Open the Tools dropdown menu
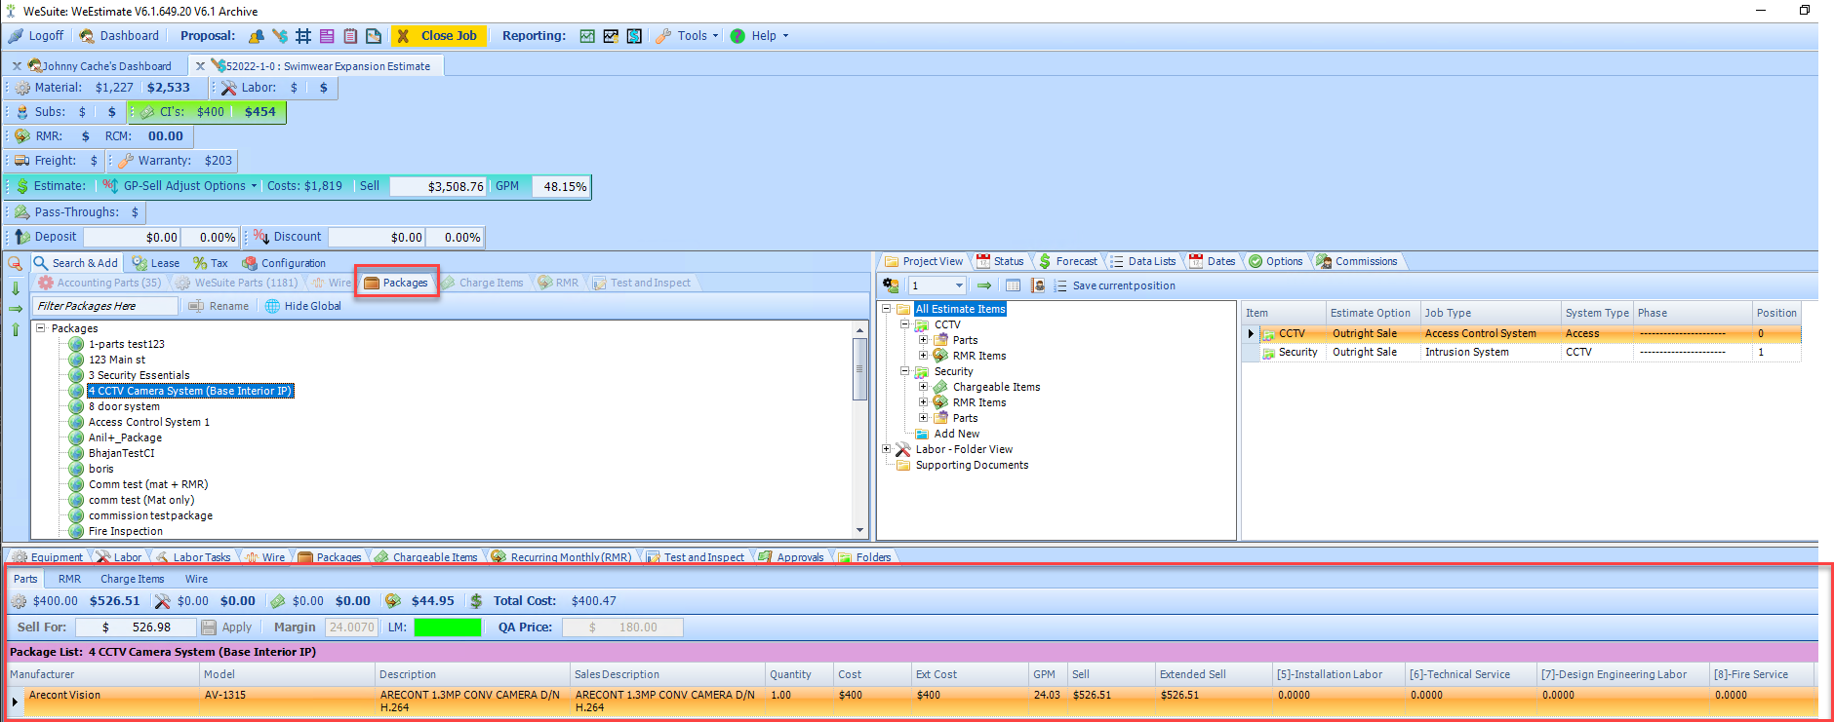The width and height of the screenshot is (1834, 722). [687, 36]
